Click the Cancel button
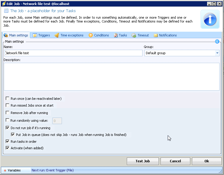 (x=175, y=161)
